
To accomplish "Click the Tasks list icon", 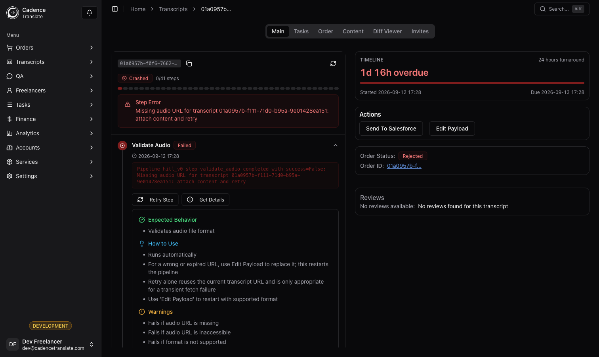I will 10,105.
